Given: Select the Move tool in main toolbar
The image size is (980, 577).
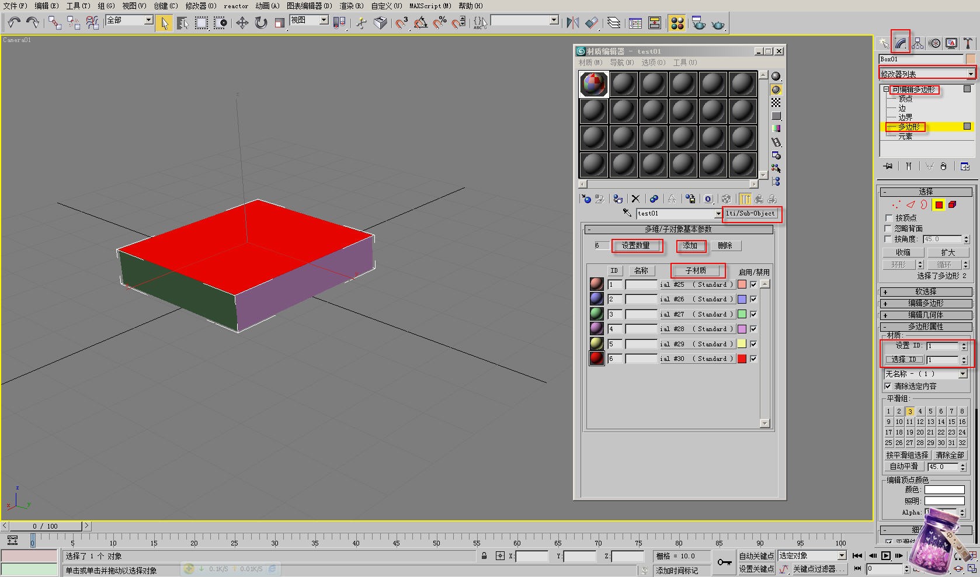Looking at the screenshot, I should pyautogui.click(x=242, y=23).
